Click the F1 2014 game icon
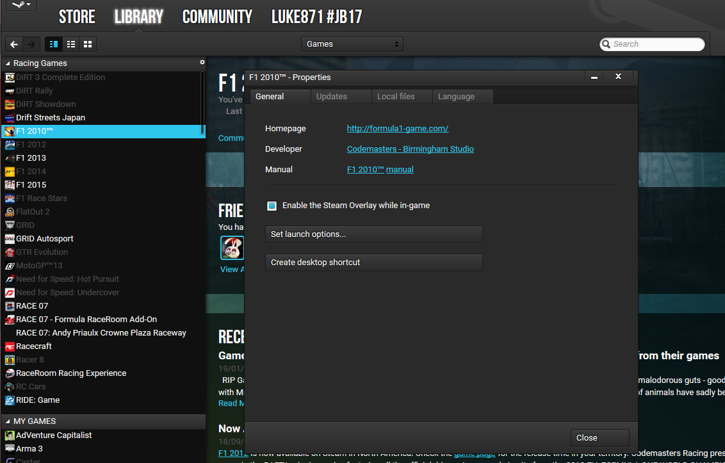Viewport: 725px width, 463px height. pos(10,171)
